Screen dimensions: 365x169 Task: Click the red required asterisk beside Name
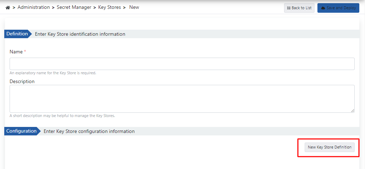point(25,52)
